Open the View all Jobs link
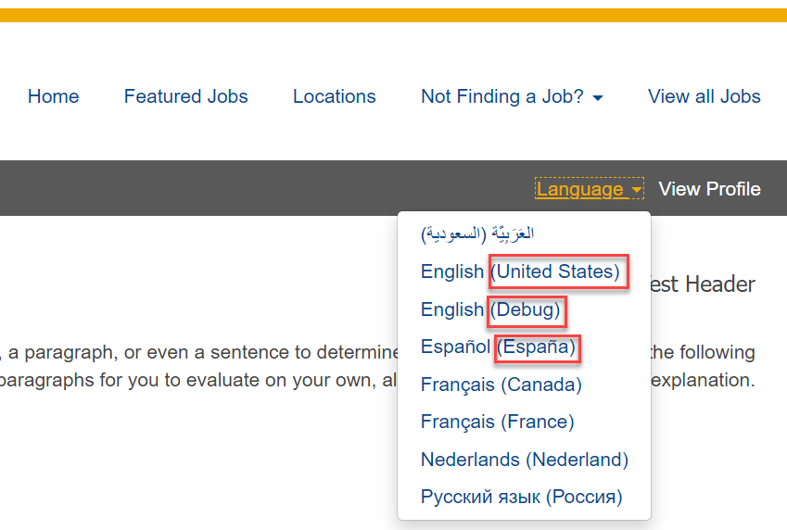787x530 pixels. point(704,96)
